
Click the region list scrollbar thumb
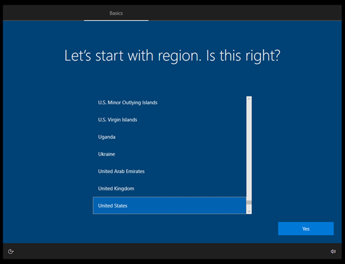(x=249, y=203)
